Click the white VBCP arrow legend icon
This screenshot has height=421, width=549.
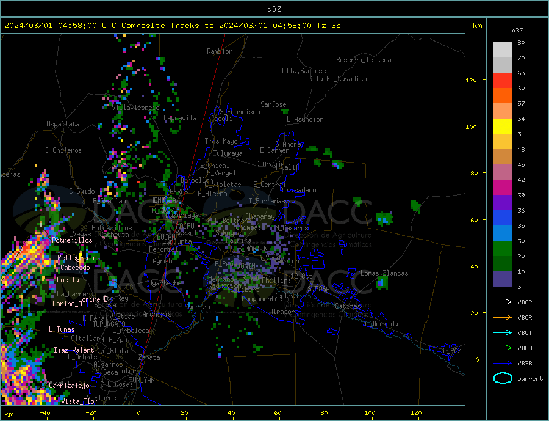tap(503, 302)
